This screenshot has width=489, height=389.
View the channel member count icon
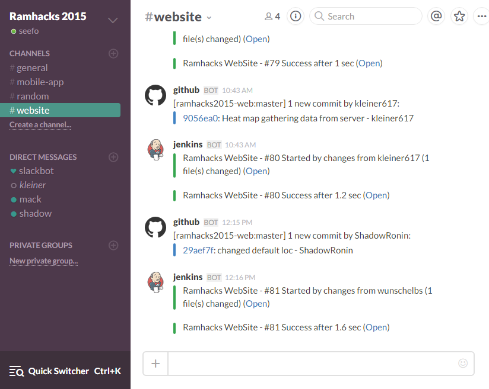click(272, 16)
